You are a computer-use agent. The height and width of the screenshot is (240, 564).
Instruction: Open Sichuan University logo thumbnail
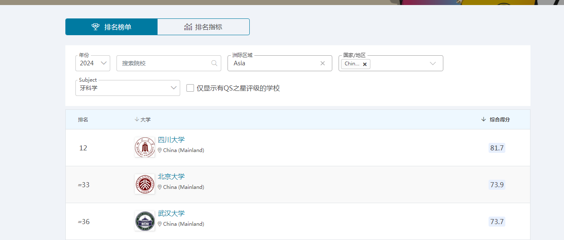(145, 147)
